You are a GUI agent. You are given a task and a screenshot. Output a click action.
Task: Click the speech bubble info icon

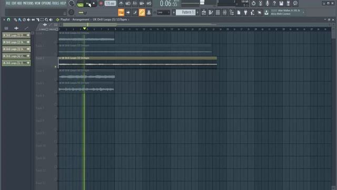pyautogui.click(x=295, y=3)
